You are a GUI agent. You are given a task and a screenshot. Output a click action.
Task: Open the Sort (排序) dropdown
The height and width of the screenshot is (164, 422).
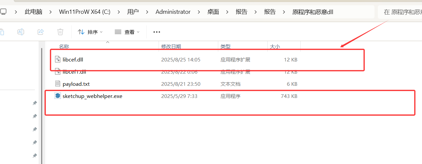click(90, 32)
